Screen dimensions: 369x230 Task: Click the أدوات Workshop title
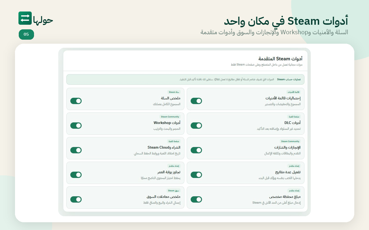click(x=167, y=123)
